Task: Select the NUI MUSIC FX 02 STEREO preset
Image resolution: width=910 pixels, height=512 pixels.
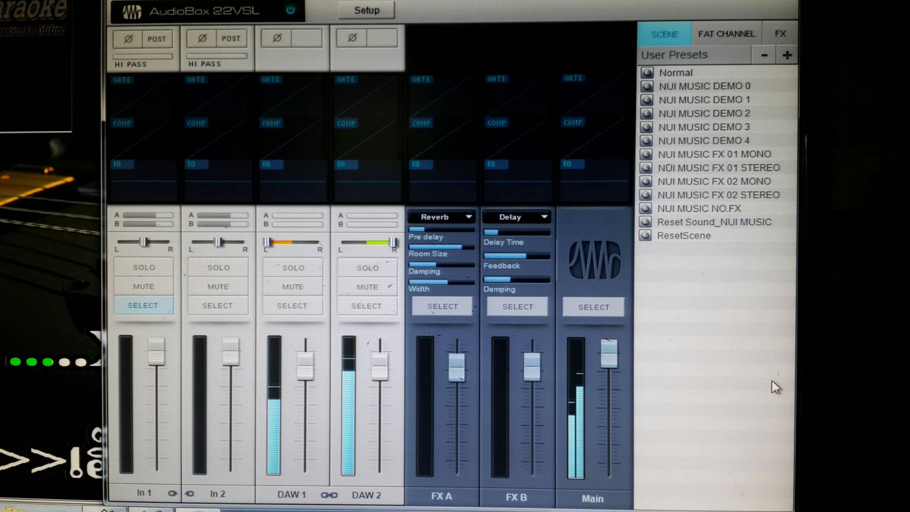Action: click(x=719, y=195)
